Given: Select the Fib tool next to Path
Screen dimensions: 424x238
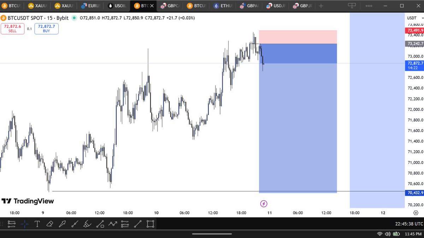Looking at the screenshot, I should tap(125, 224).
